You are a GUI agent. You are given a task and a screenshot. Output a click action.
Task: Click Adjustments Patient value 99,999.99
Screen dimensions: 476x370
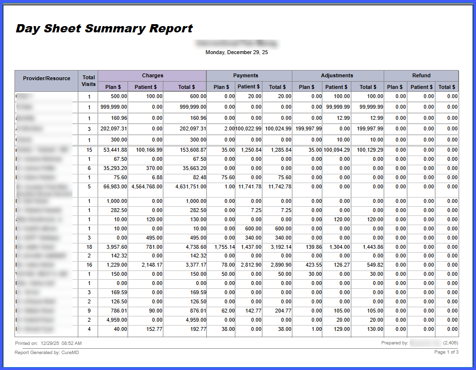pos(338,107)
